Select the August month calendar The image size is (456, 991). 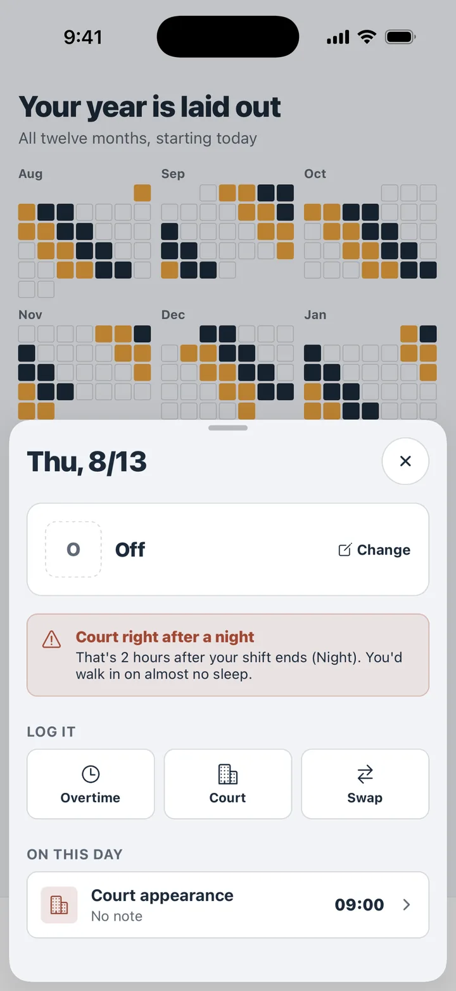[x=85, y=232]
